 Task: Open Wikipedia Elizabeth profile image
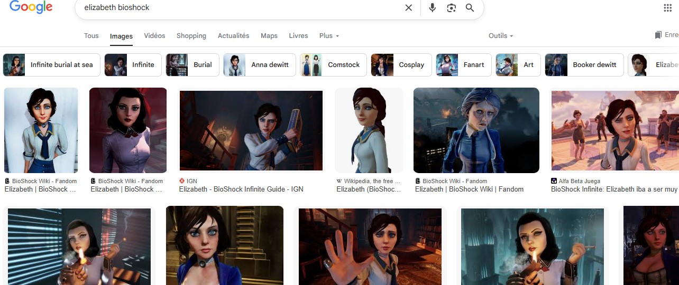click(369, 130)
